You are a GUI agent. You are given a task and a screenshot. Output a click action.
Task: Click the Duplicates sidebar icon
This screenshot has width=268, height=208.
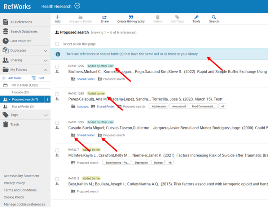5,50
